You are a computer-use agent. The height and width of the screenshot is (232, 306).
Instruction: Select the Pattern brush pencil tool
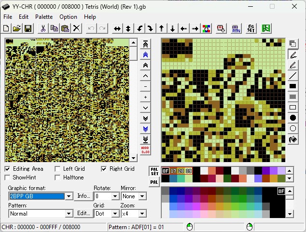[x=293, y=65]
